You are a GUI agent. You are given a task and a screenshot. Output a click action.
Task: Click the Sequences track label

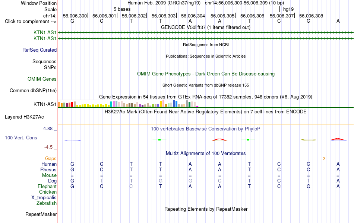point(44,61)
